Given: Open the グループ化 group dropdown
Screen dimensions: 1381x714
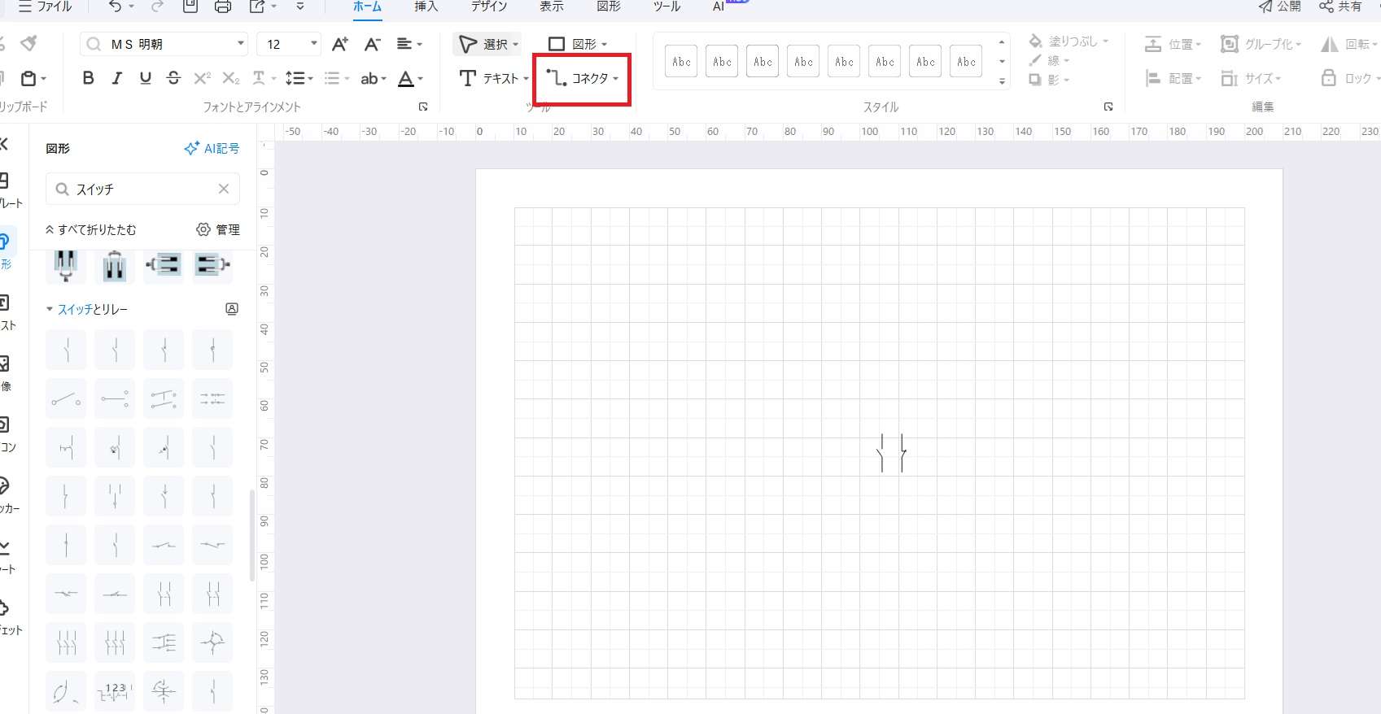Looking at the screenshot, I should click(1261, 44).
